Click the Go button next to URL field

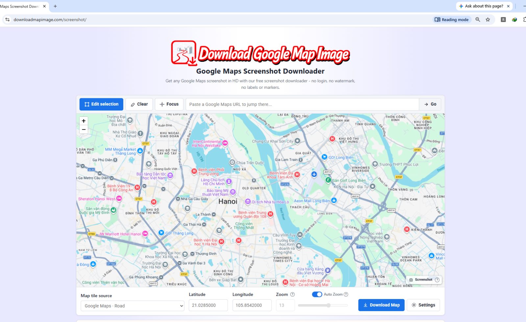(x=430, y=104)
